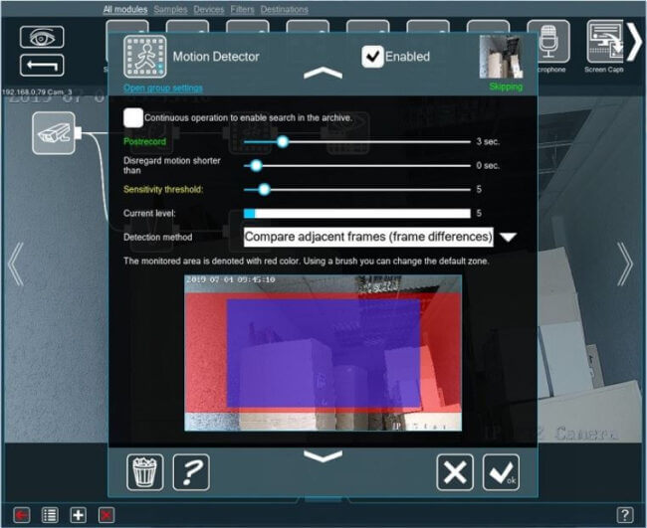Open help with question mark button
The height and width of the screenshot is (528, 647).
click(191, 472)
